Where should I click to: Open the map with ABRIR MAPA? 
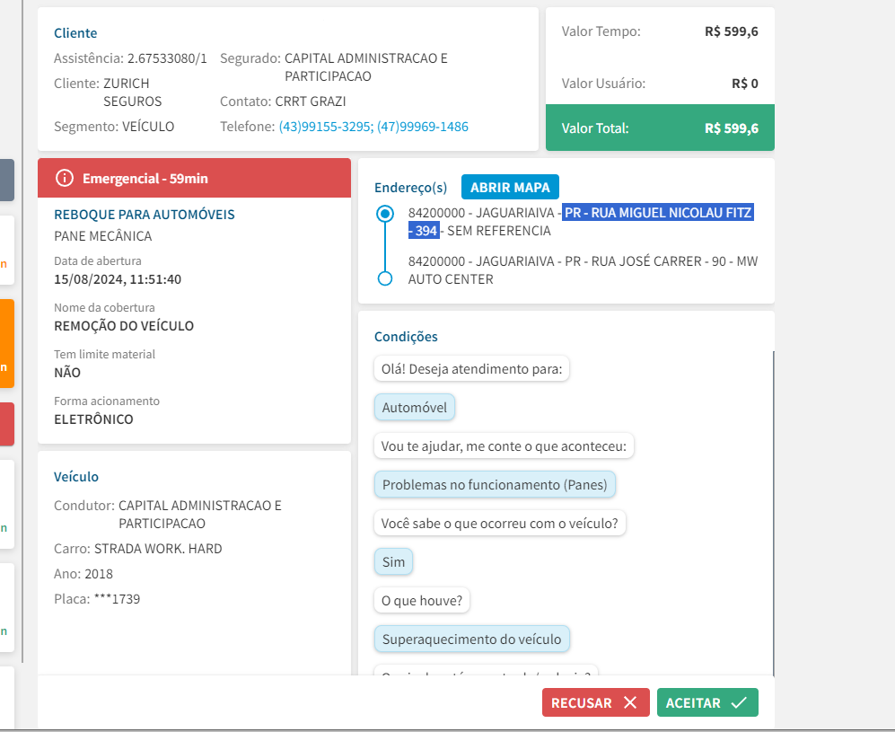[x=510, y=188]
